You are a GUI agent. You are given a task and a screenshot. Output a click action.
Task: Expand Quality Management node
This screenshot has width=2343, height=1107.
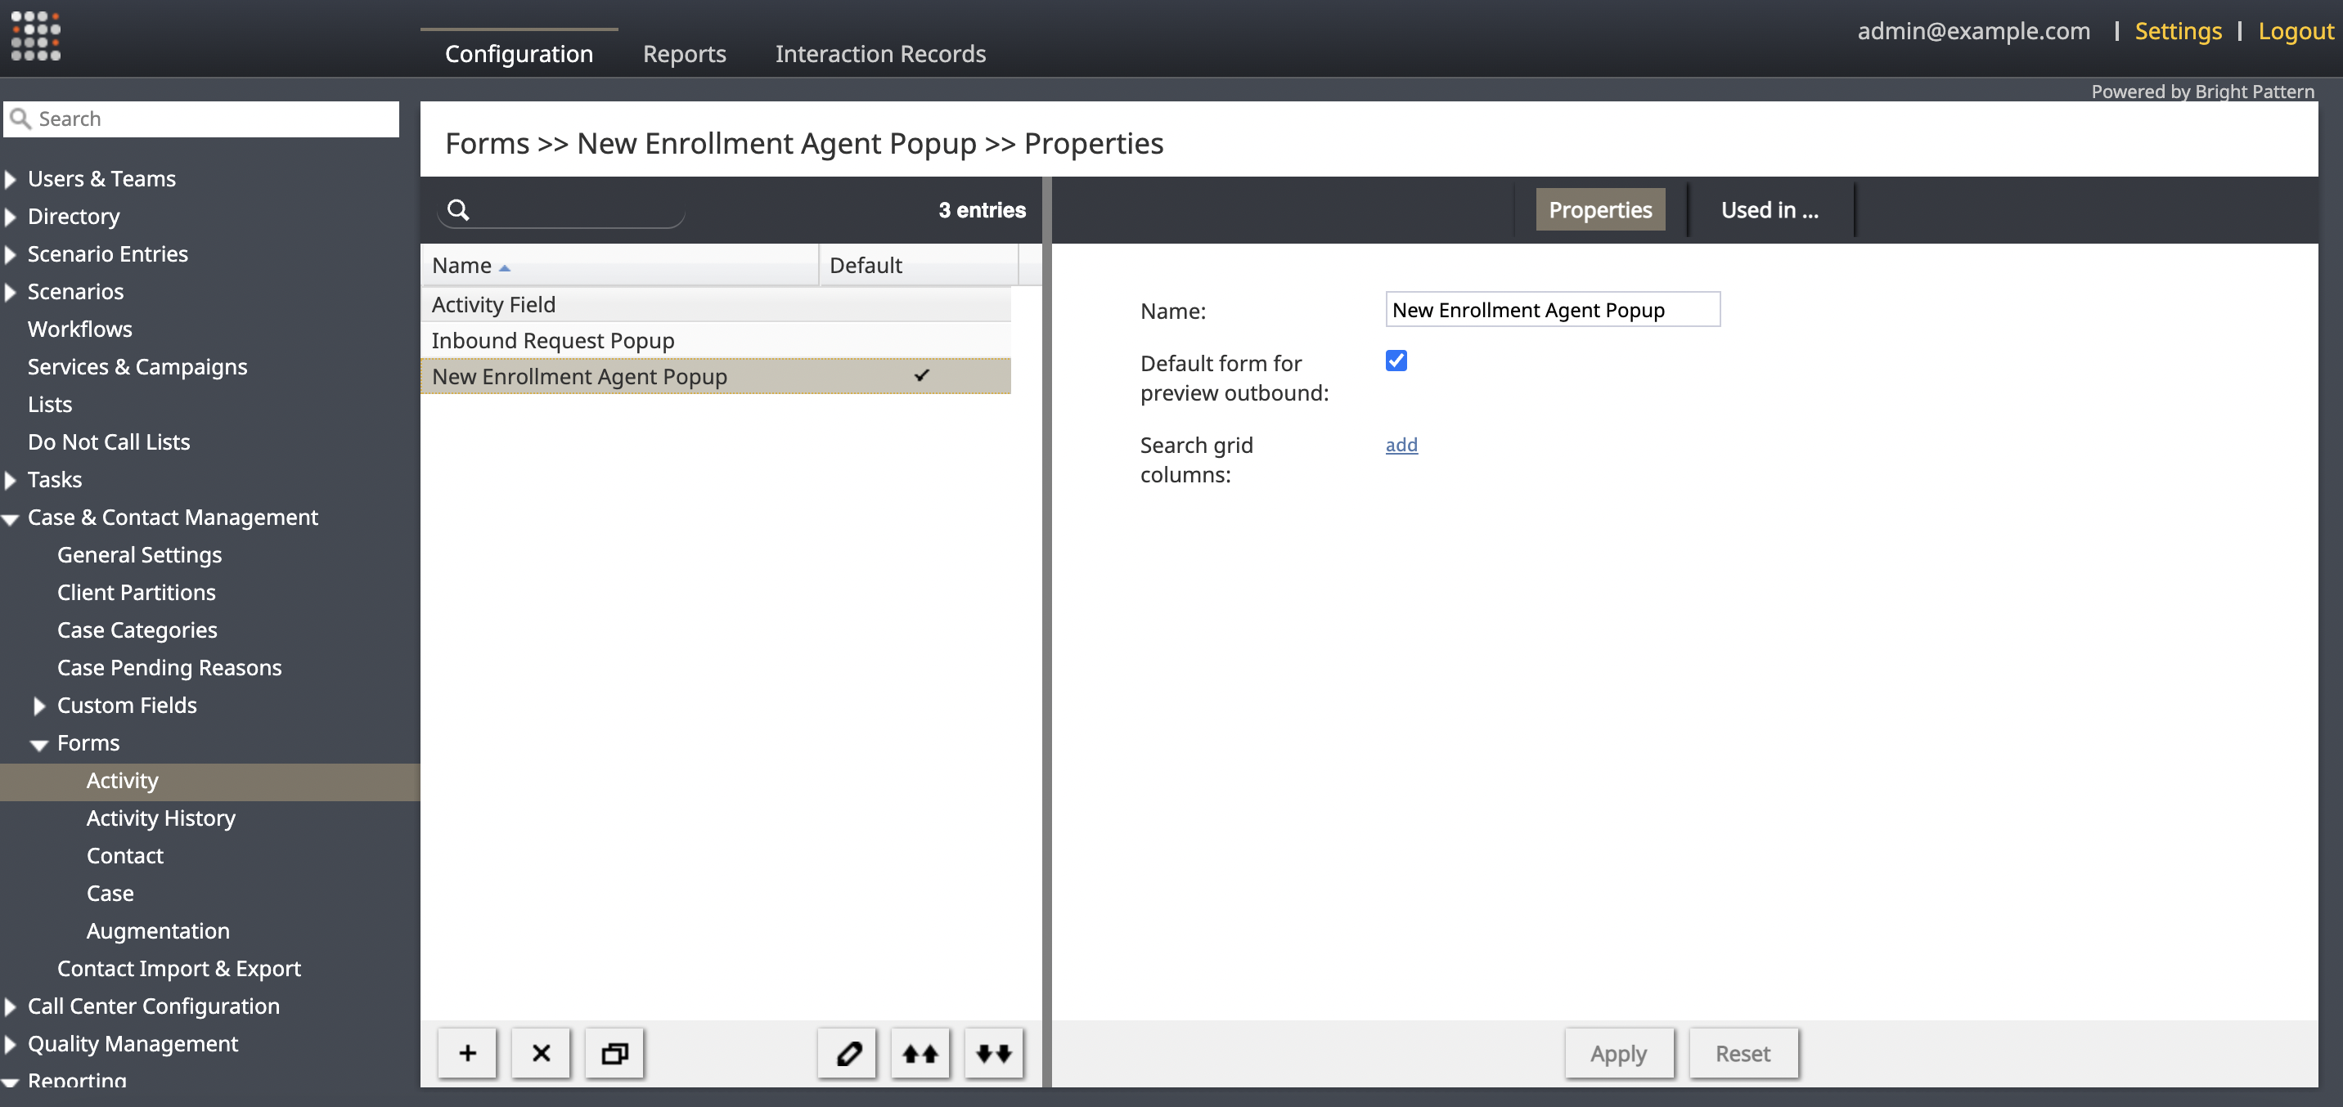click(x=11, y=1044)
